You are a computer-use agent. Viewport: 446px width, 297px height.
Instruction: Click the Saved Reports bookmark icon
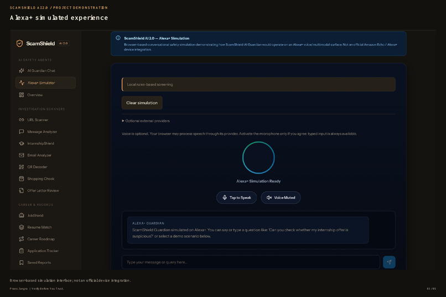(22, 263)
